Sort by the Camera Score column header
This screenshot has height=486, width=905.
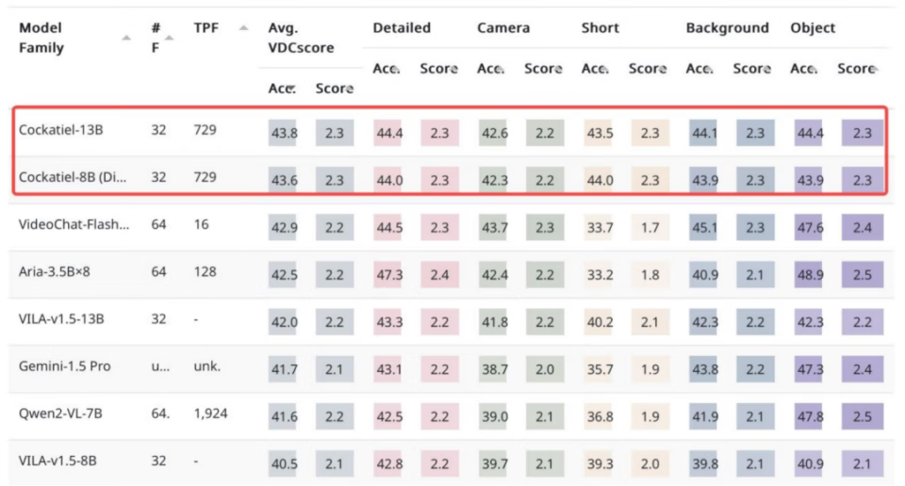[x=543, y=69]
